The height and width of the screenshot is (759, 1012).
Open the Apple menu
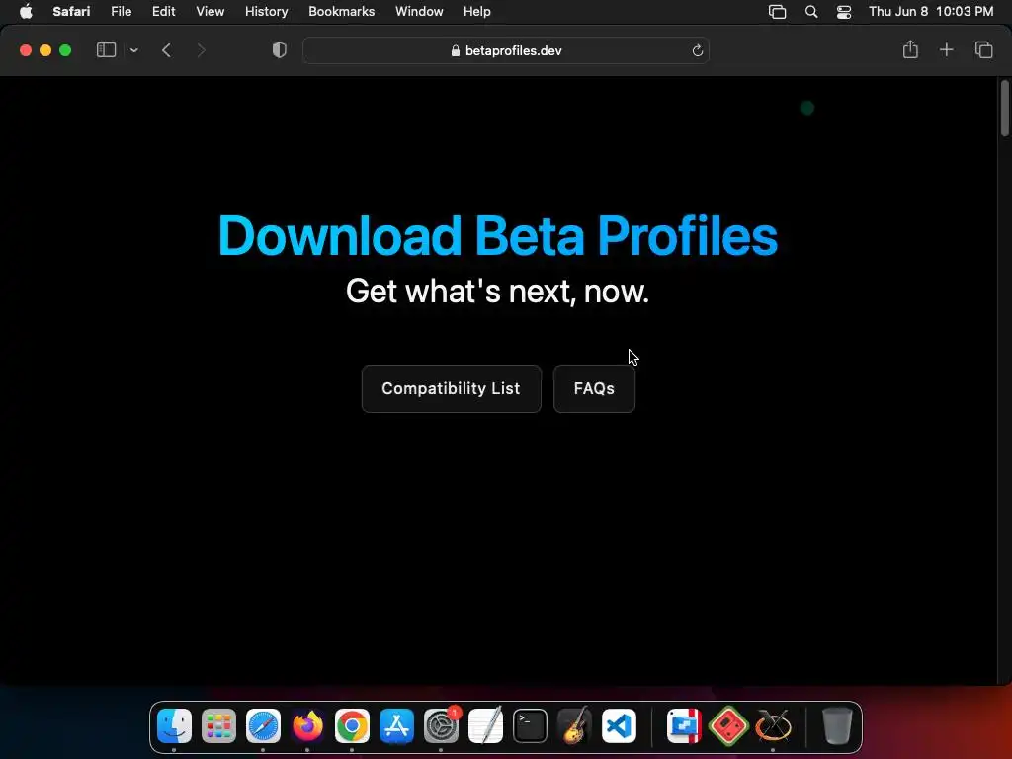tap(26, 11)
